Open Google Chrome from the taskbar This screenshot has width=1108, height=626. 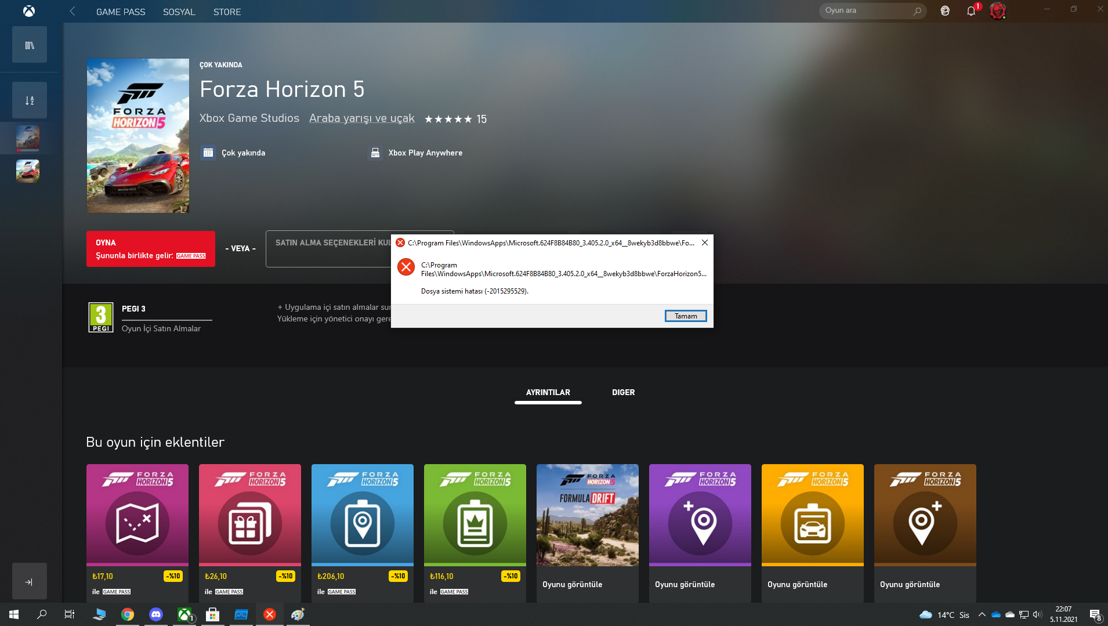128,614
